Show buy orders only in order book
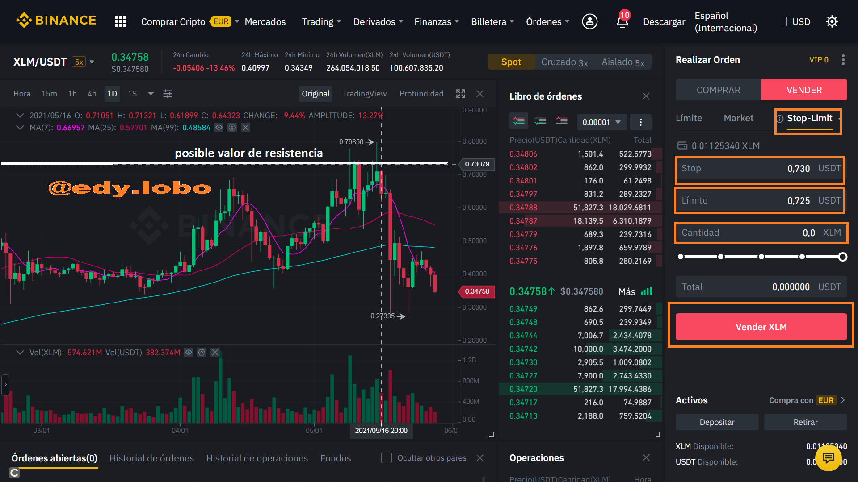The image size is (858, 482). (x=540, y=121)
